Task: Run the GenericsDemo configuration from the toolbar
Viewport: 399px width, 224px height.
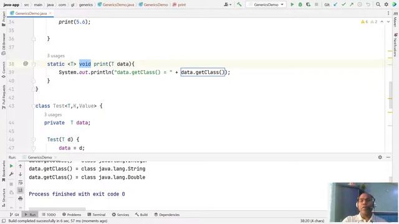Action: pos(292,4)
